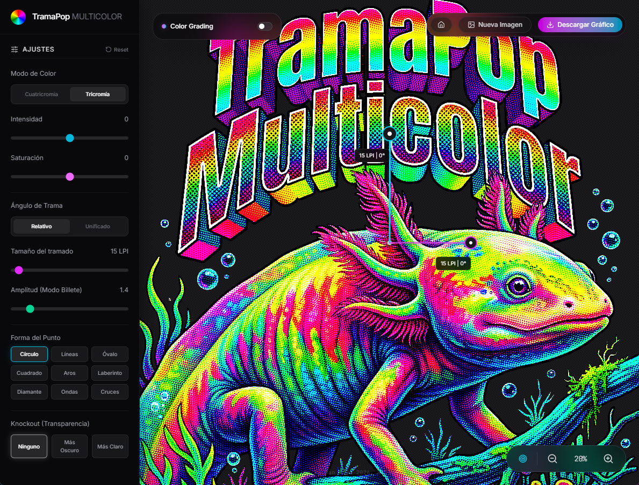Screen dimensions: 639x485
Task: Click the 'Ángulo de Trama' label
Action: (x=37, y=206)
